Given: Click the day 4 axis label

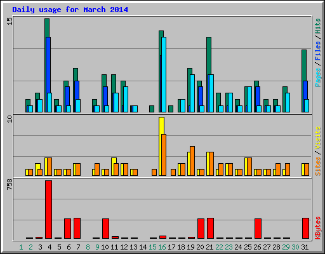Looking at the screenshot, I should point(50,247).
